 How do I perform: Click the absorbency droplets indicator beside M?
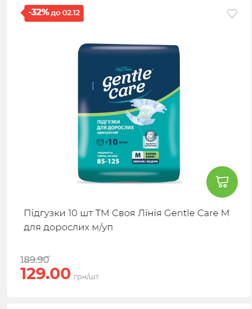coord(151,155)
